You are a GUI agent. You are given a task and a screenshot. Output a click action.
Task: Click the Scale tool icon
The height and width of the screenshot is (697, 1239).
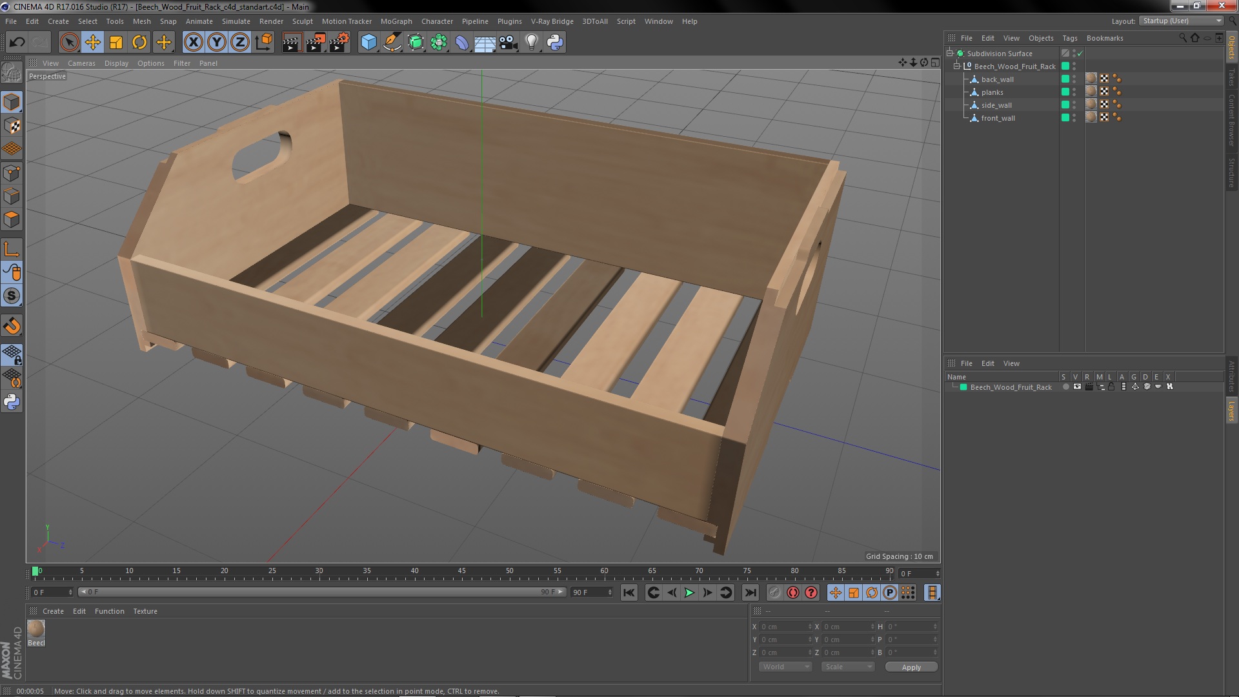(x=116, y=43)
